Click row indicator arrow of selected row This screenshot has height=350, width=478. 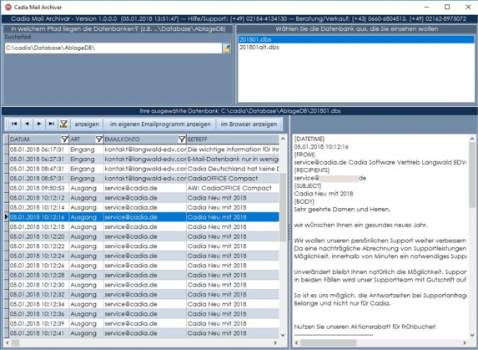tap(6, 217)
